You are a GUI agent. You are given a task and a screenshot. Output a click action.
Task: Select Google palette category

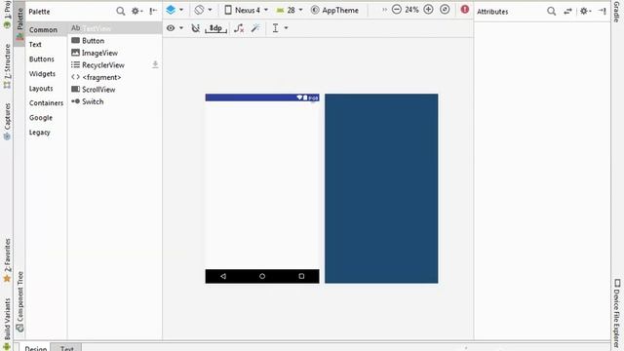pos(41,118)
